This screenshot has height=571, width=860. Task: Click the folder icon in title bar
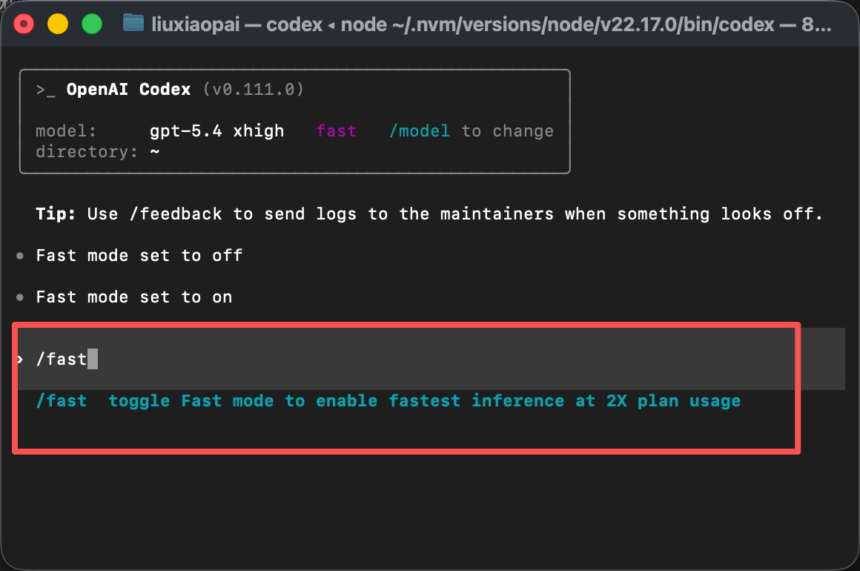pyautogui.click(x=133, y=24)
